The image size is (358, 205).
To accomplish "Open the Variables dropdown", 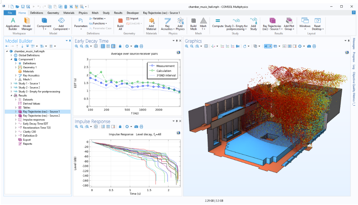I will tap(97, 19).
